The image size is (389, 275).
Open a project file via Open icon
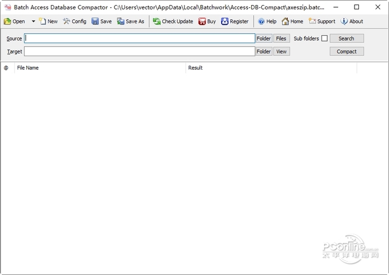[x=14, y=21]
